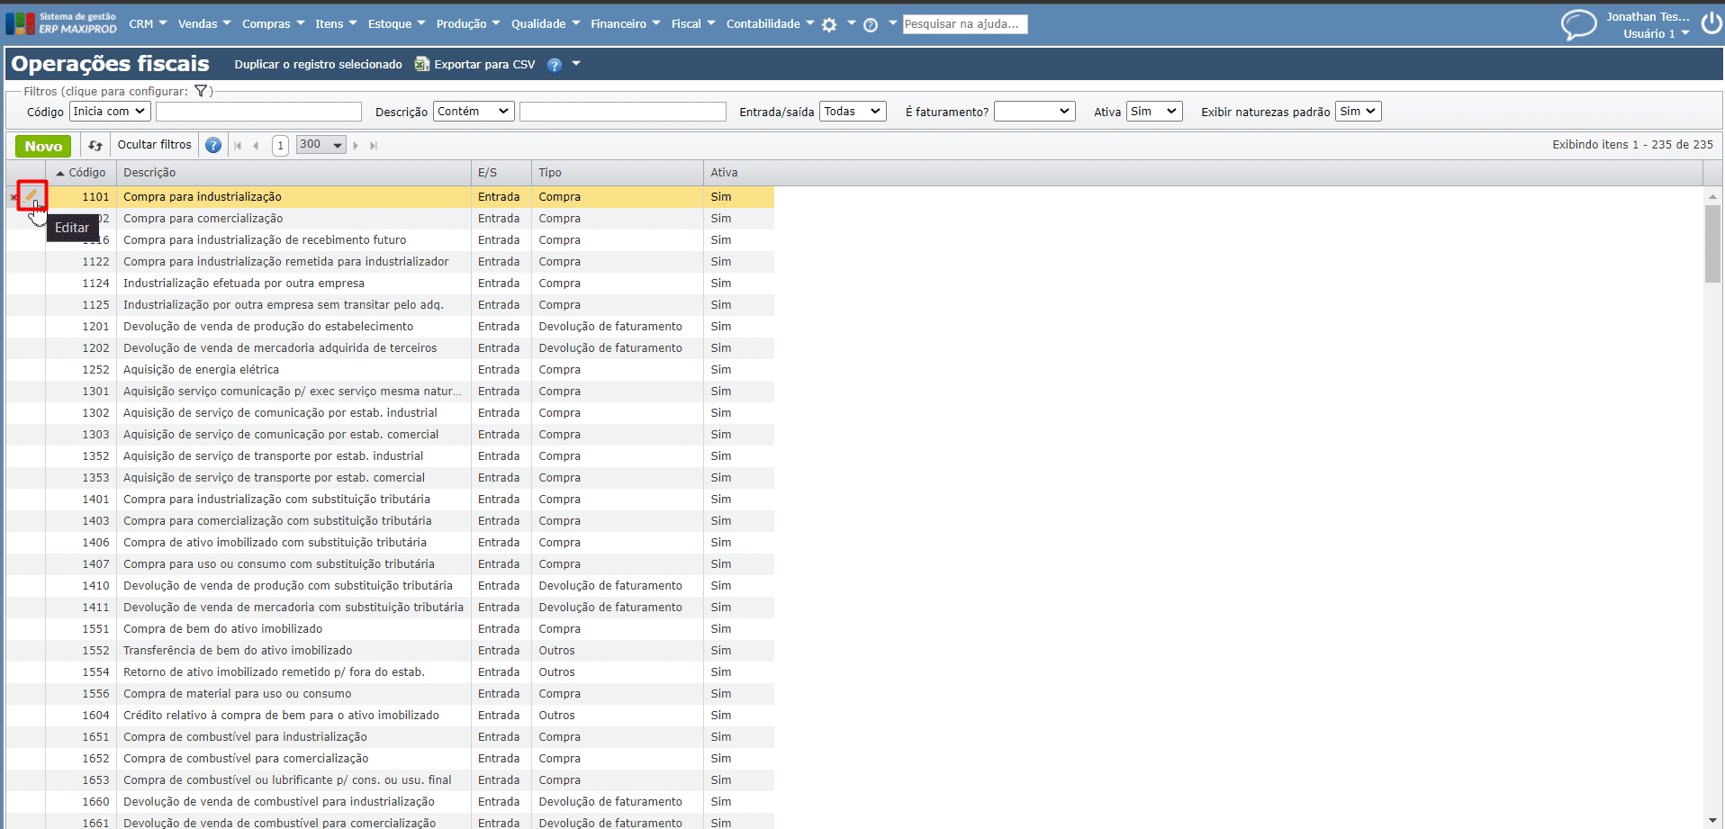Click the scroll up arrow of the grid
Screen dimensions: 1725x829
[1712, 196]
